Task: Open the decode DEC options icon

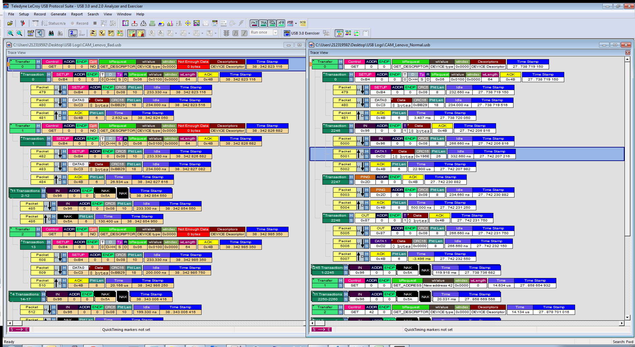Action: tap(31, 33)
